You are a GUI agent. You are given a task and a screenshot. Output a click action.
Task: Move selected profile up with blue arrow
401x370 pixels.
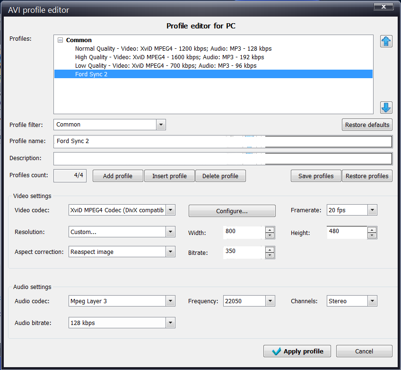tap(386, 41)
